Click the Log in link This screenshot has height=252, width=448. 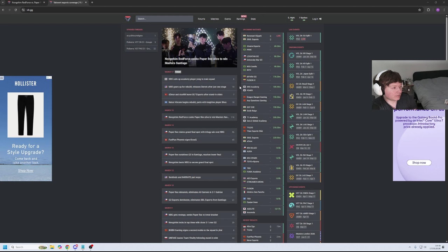click(x=315, y=19)
